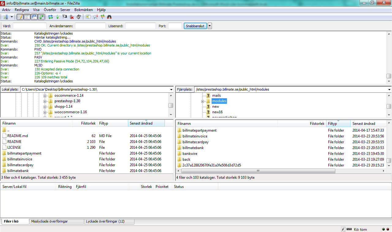Open the Lokal plats path dropdown
This screenshot has width=392, height=232.
tap(171, 89)
